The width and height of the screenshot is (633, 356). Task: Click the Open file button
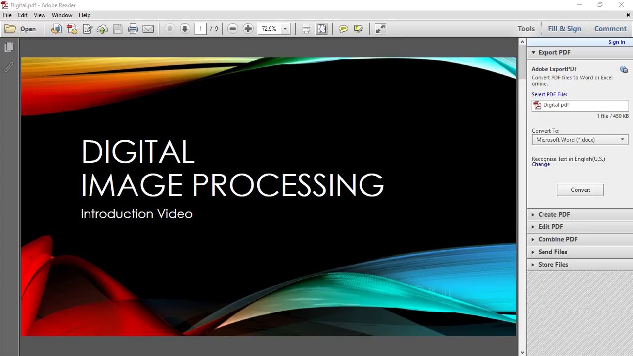[x=20, y=29]
